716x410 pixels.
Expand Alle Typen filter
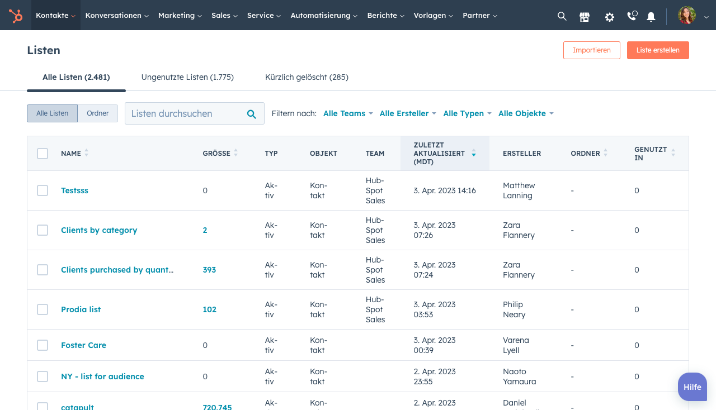[467, 113]
